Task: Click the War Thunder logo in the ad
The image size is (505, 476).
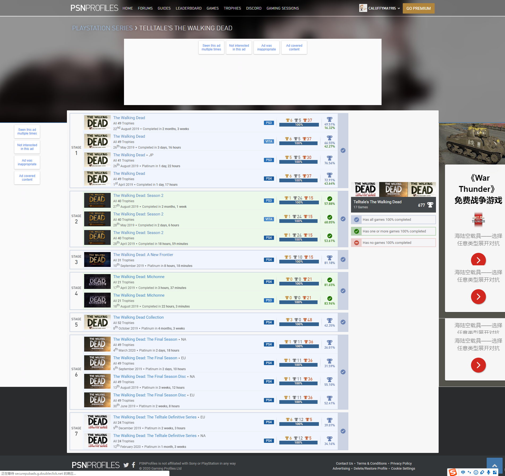Action: [478, 220]
